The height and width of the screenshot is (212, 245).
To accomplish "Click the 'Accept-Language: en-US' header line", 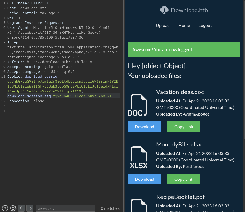I will coord(41,71).
